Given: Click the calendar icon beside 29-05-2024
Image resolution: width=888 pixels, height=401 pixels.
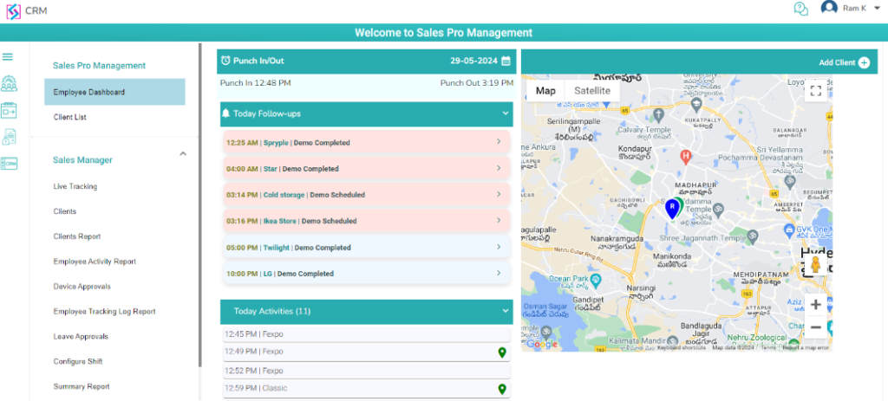Looking at the screenshot, I should pos(506,61).
